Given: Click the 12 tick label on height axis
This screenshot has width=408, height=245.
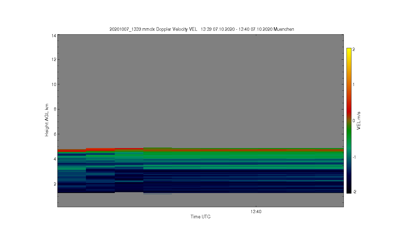Looking at the screenshot, I should pyautogui.click(x=54, y=59).
